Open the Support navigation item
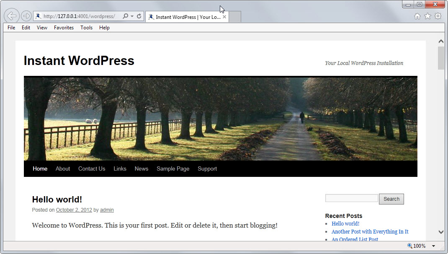The height and width of the screenshot is (254, 448). point(207,169)
